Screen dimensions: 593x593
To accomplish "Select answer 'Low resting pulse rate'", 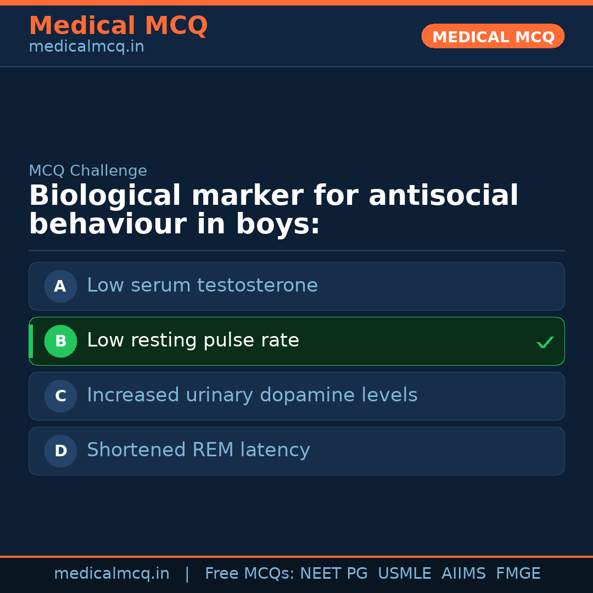I will [193, 340].
